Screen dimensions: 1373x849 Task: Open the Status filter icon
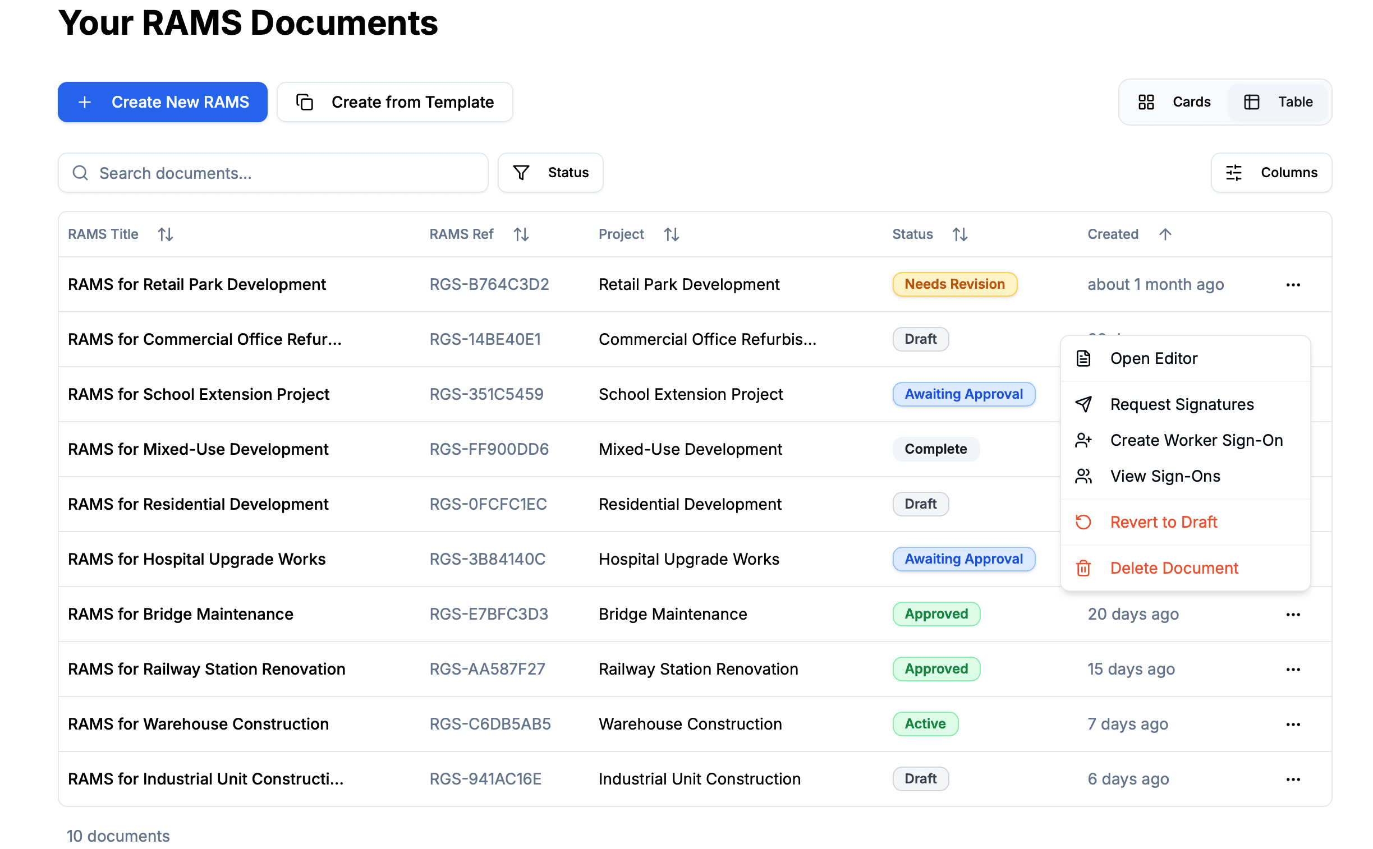coord(521,172)
